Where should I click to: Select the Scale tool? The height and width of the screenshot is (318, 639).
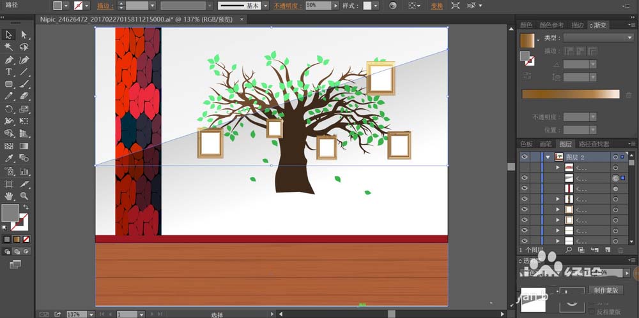click(24, 109)
